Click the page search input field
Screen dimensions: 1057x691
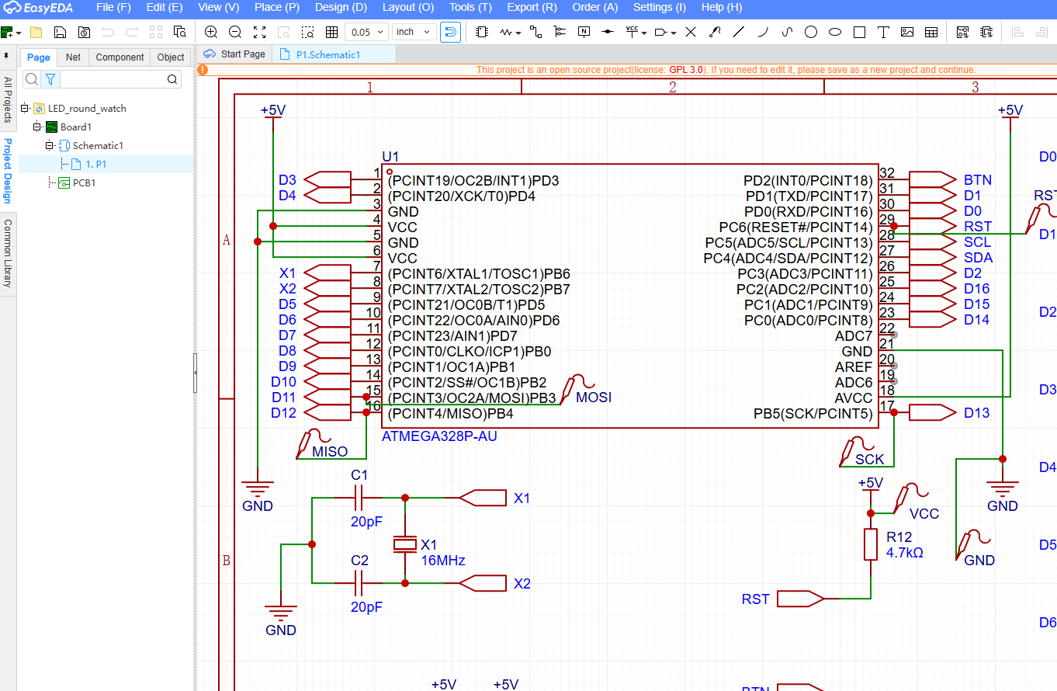point(113,79)
